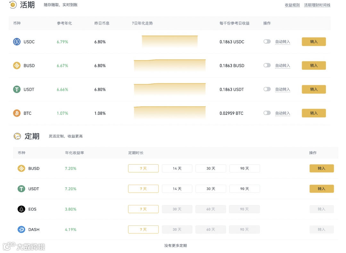This screenshot has height=253, width=346.
Task: Enable auto-transfer toggle for USDC
Action: click(267, 42)
